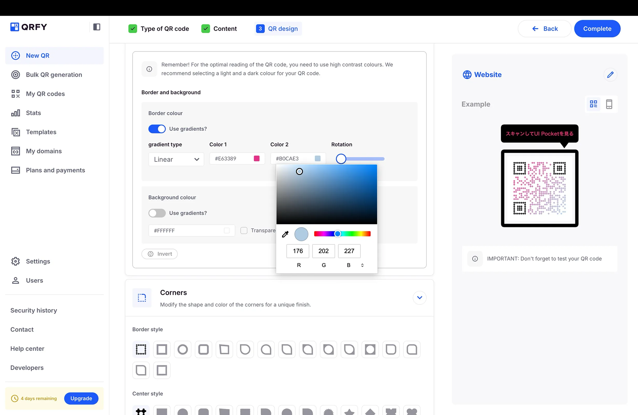This screenshot has width=638, height=415.
Task: Click the Color 2 hex field #B0CAE3
Action: [298, 158]
